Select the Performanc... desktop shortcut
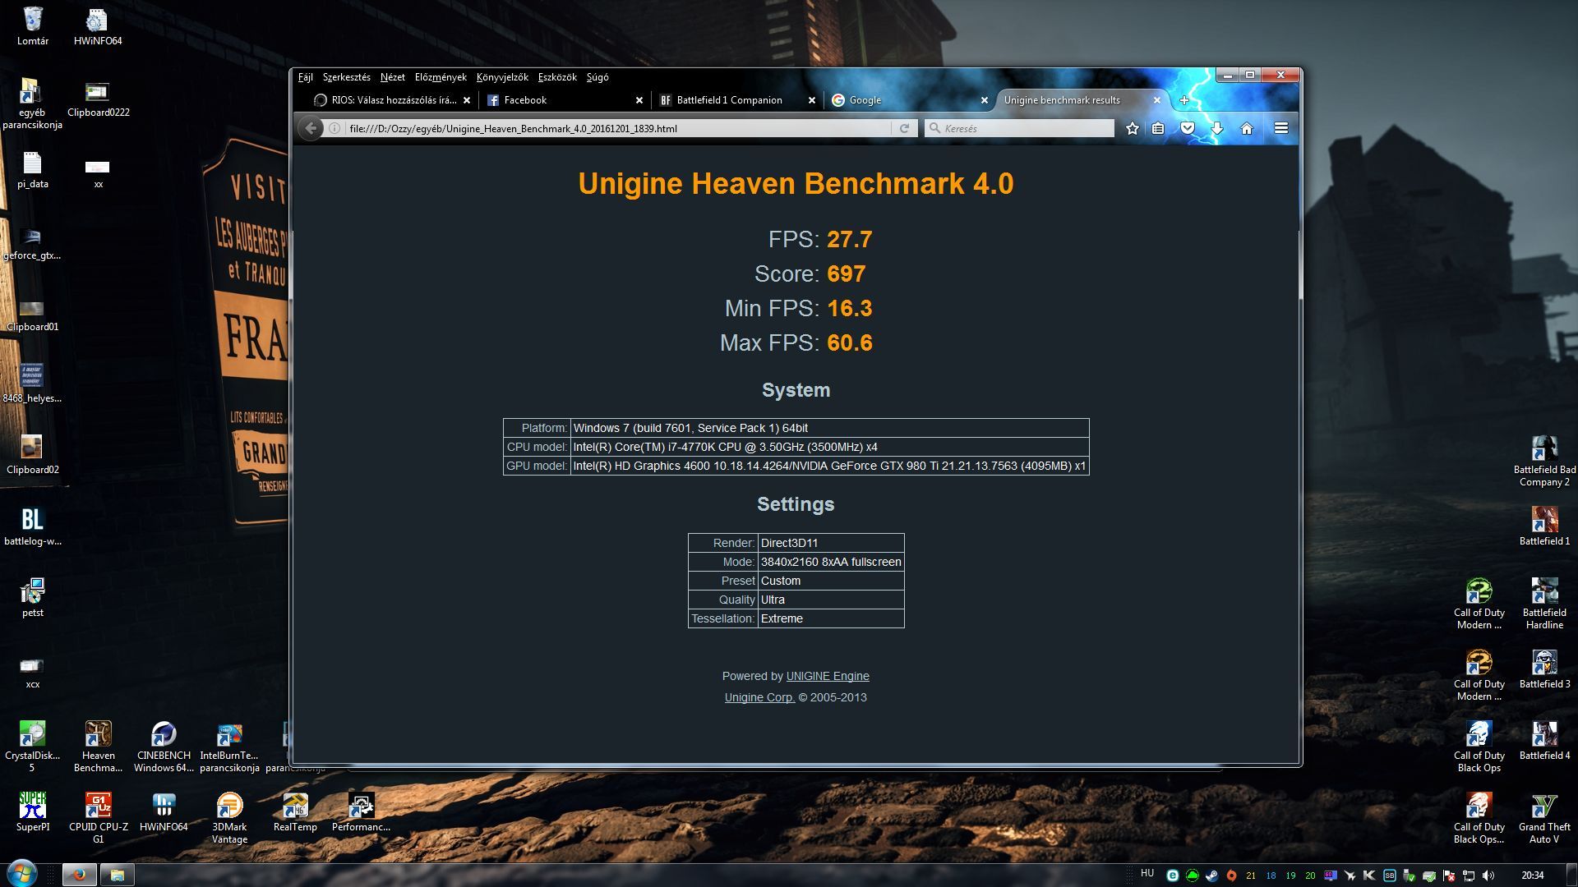Screen dimensions: 1578x887 [x=361, y=811]
